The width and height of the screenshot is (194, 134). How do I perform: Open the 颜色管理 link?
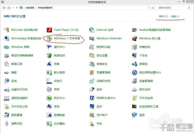click(x=17, y=115)
